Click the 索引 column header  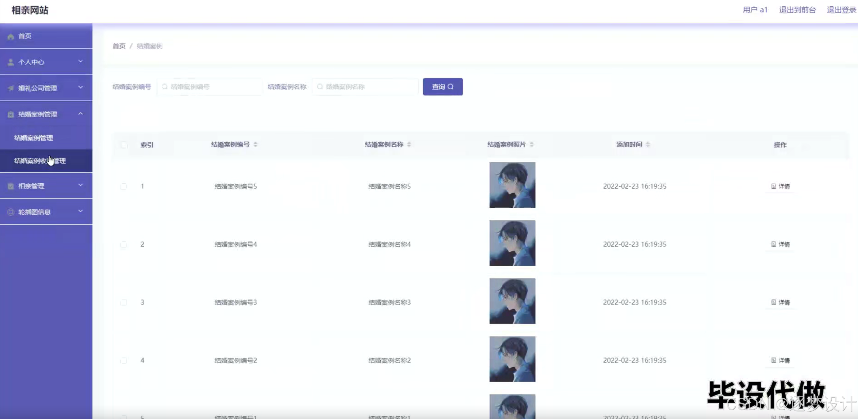(x=147, y=145)
